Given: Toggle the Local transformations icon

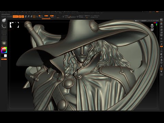Looking at the screenshot, I should (161, 41).
